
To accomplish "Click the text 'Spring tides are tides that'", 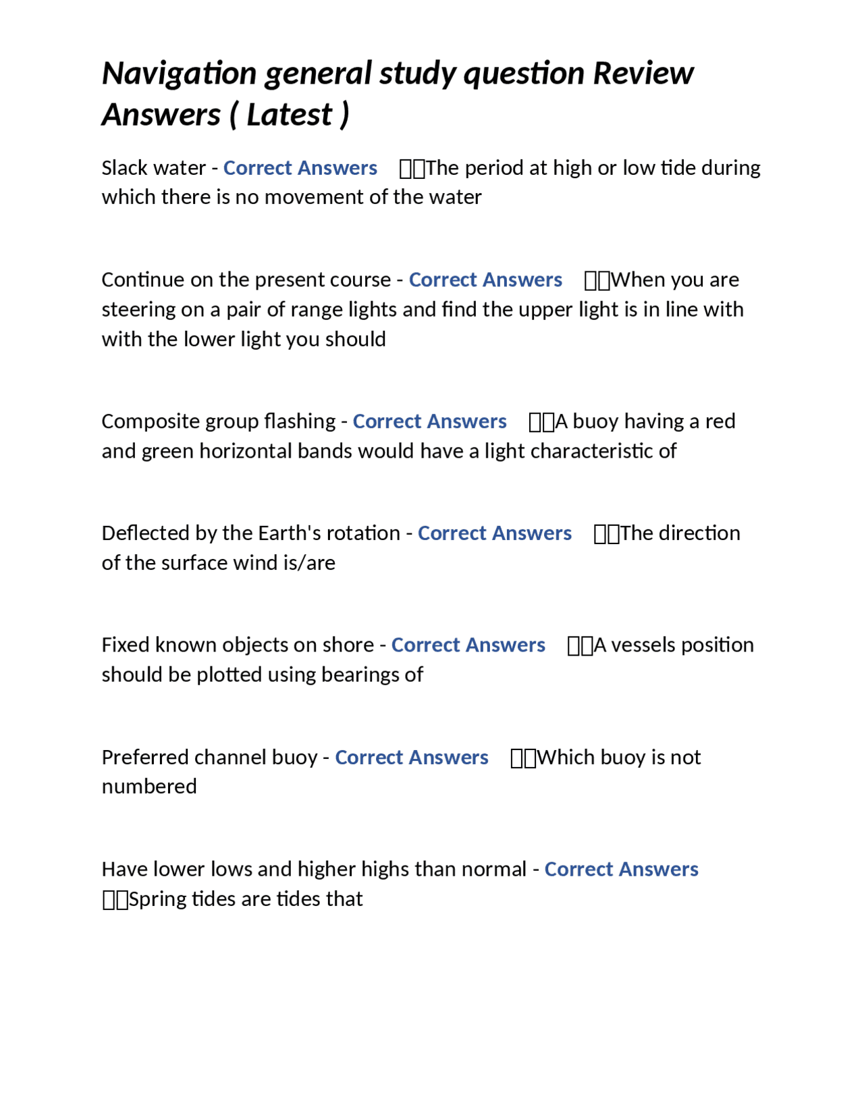I will coord(246,899).
